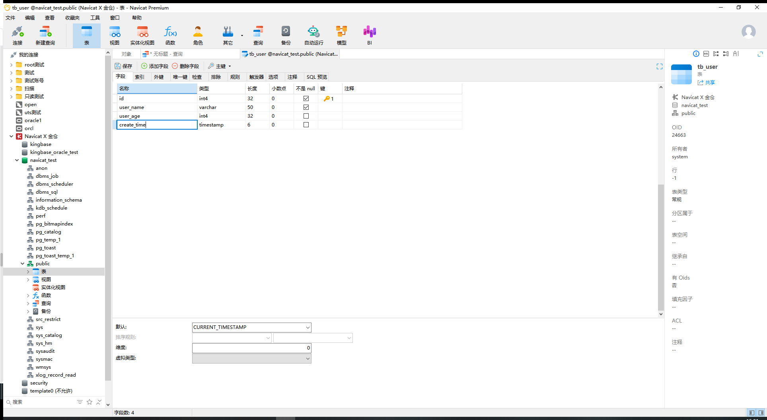The height and width of the screenshot is (420, 767).
Task: Switch to the 外键 foreign keys tab
Action: pyautogui.click(x=159, y=77)
